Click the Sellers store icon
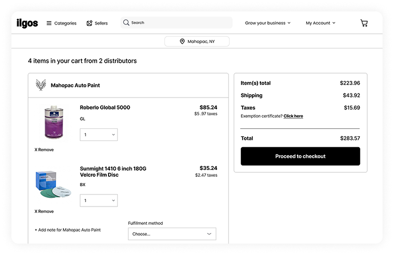 (90, 23)
